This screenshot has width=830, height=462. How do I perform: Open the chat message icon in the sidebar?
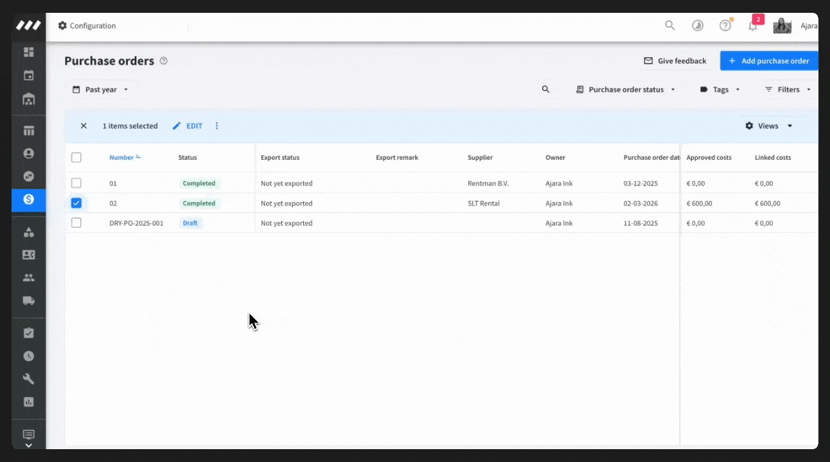(28, 434)
